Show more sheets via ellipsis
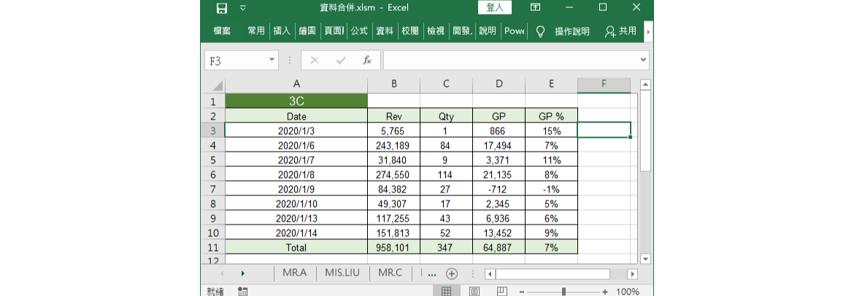This screenshot has height=296, width=854. coord(432,274)
